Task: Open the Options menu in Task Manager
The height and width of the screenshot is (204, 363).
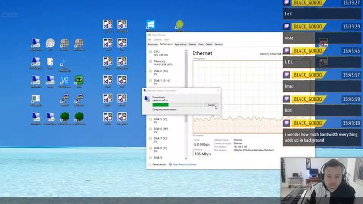Action: 158,40
